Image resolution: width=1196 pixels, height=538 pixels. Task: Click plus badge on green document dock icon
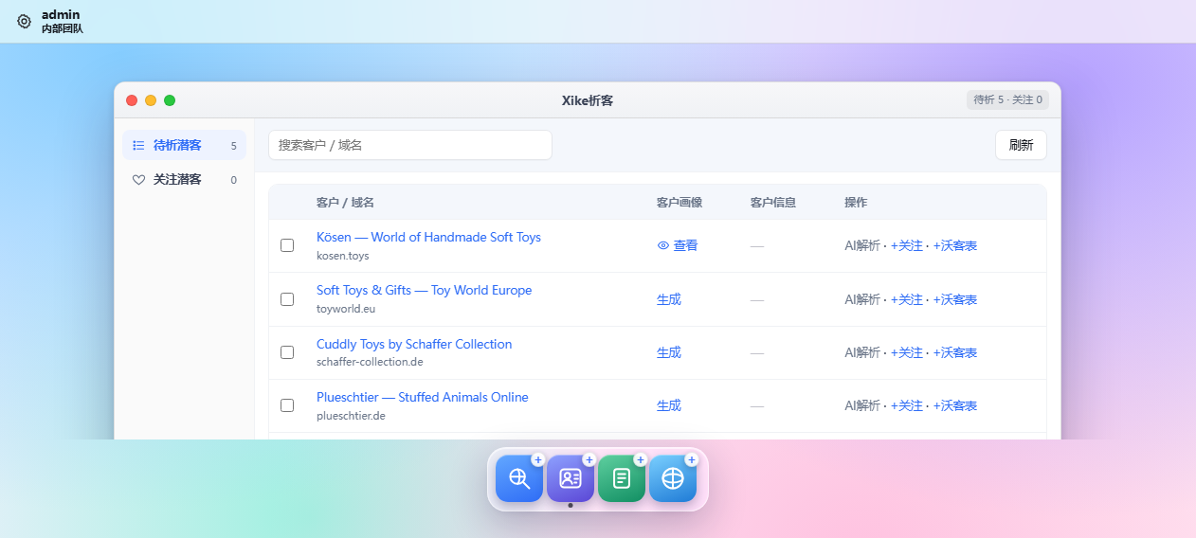click(641, 459)
